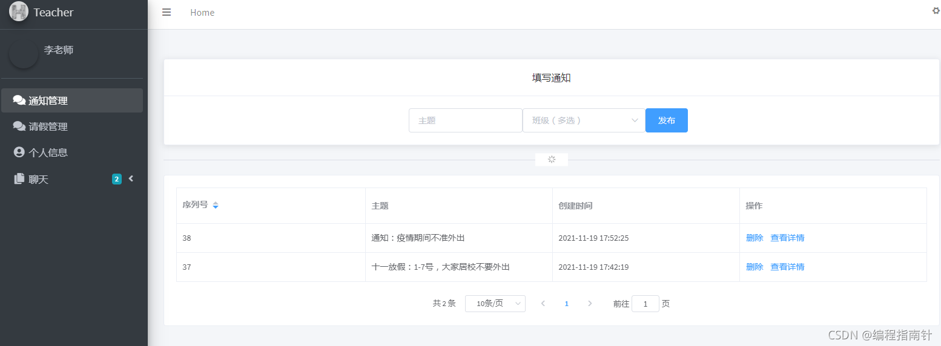
Task: Click 通知:疫情期间不准外出 subject cell
Action: click(x=459, y=238)
